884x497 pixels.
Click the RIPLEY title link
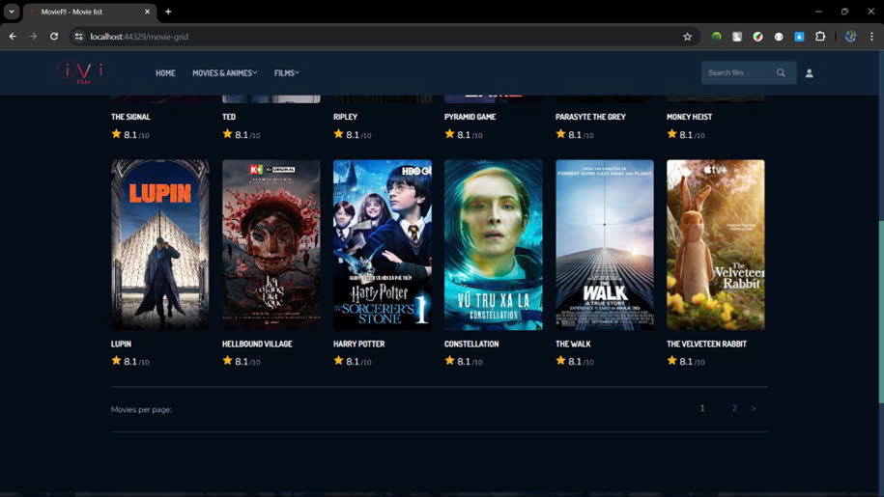[346, 117]
